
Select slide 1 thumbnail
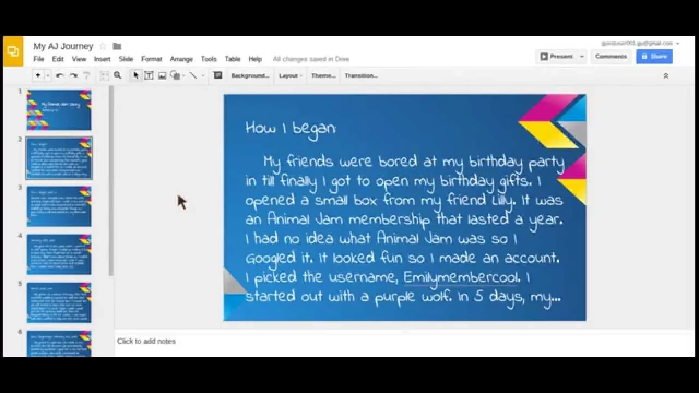coord(59,110)
